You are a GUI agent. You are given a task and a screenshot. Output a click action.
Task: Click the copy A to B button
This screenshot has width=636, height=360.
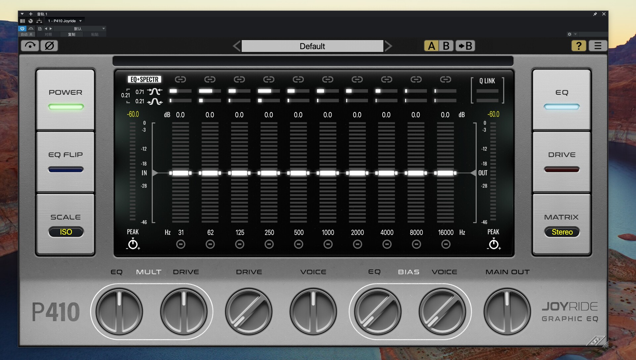(465, 46)
